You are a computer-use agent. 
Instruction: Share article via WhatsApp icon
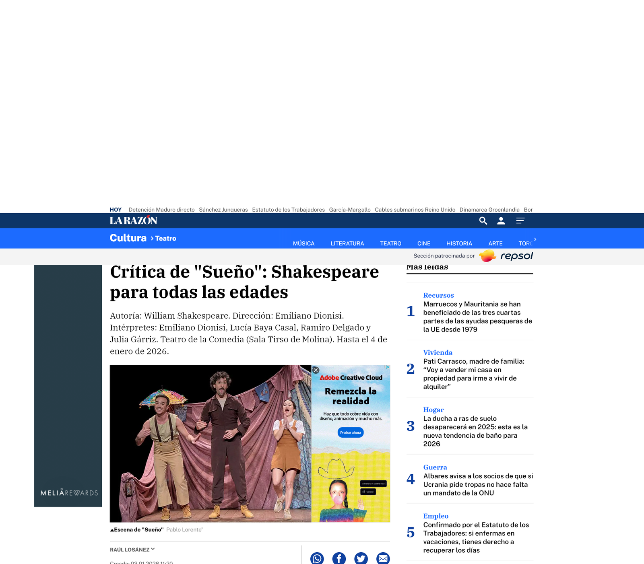click(x=317, y=558)
